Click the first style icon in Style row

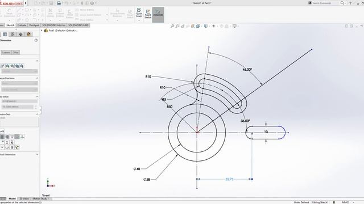(x=3, y=66)
